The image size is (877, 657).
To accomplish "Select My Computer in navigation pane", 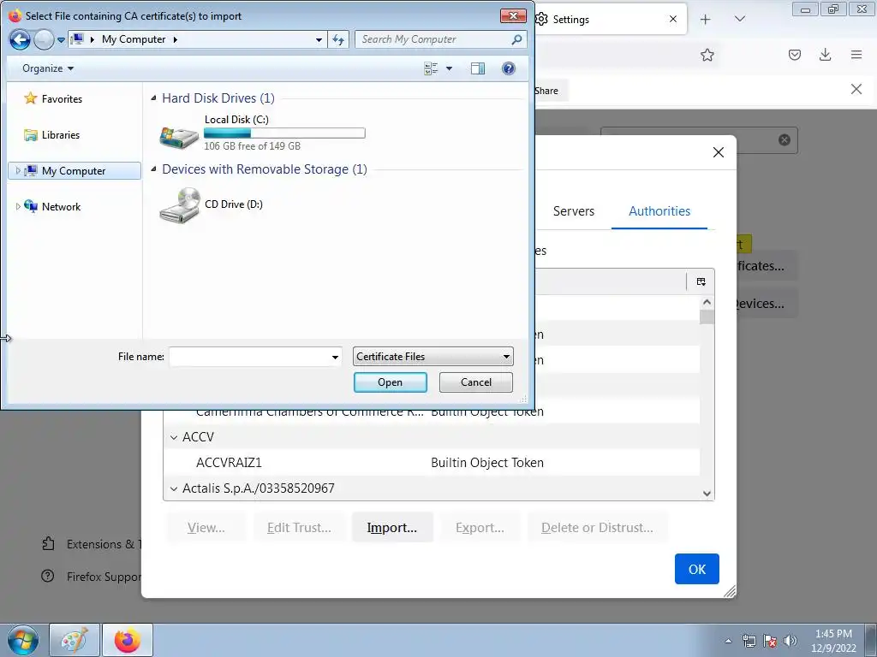I will (75, 171).
